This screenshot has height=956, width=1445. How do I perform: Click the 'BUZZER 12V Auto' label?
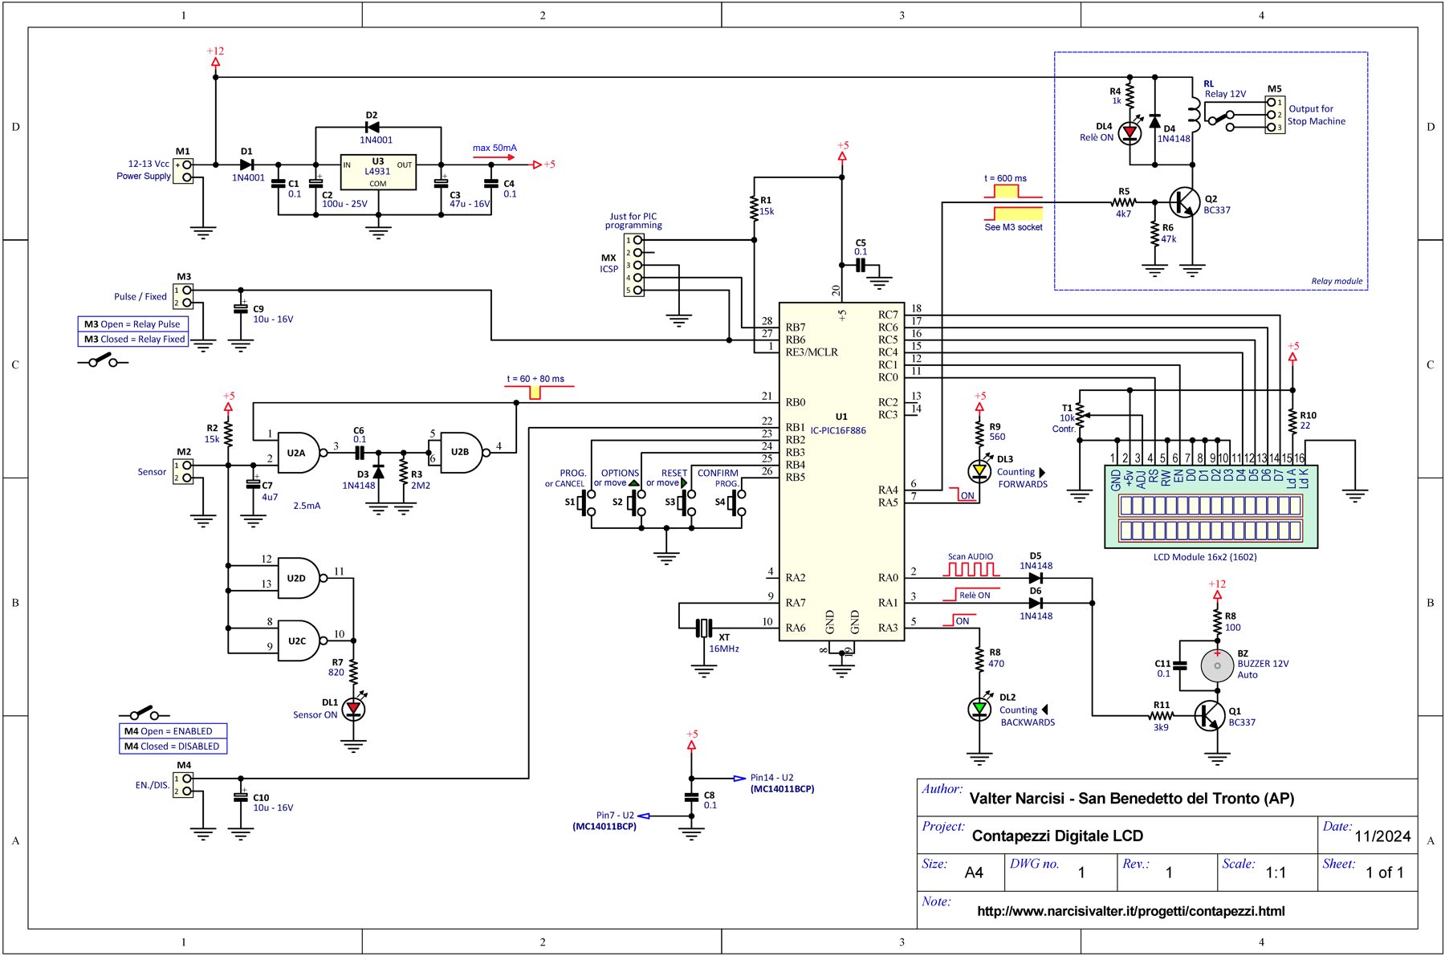pyautogui.click(x=1263, y=669)
